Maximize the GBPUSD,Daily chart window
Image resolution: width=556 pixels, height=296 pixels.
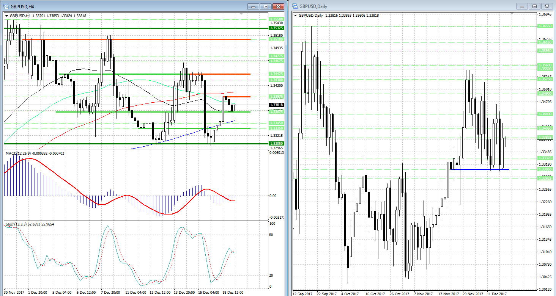point(535,6)
